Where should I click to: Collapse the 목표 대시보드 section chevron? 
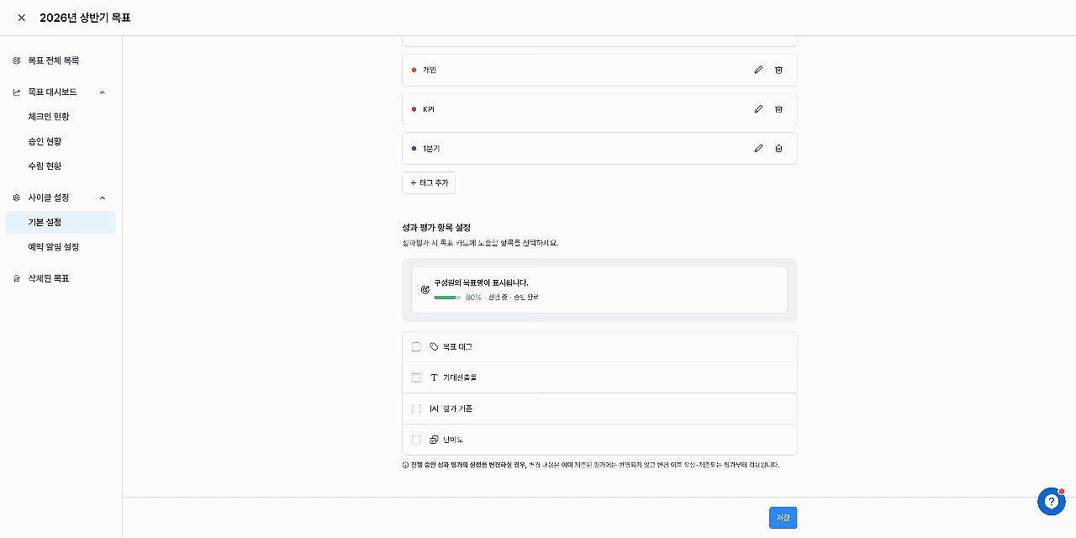[x=103, y=92]
